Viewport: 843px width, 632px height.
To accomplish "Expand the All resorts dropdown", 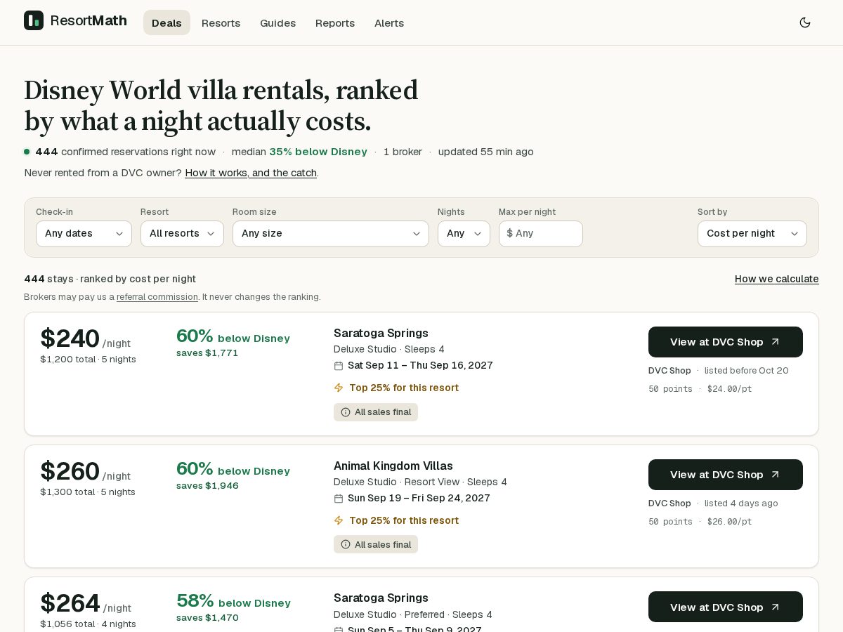I will tap(182, 234).
